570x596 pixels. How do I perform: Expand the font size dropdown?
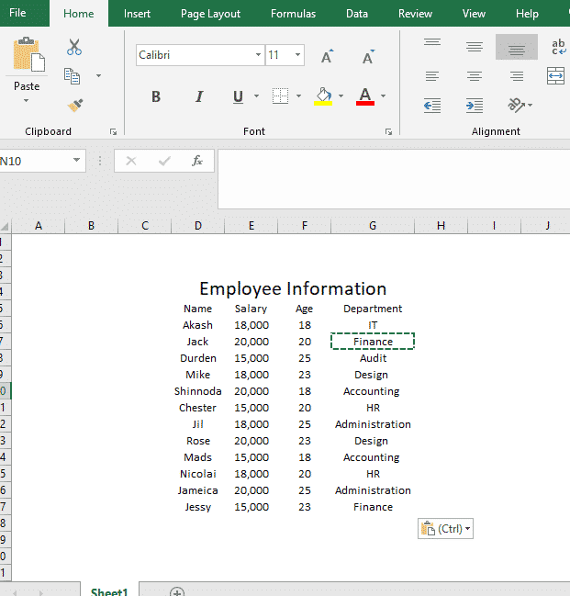click(x=297, y=55)
